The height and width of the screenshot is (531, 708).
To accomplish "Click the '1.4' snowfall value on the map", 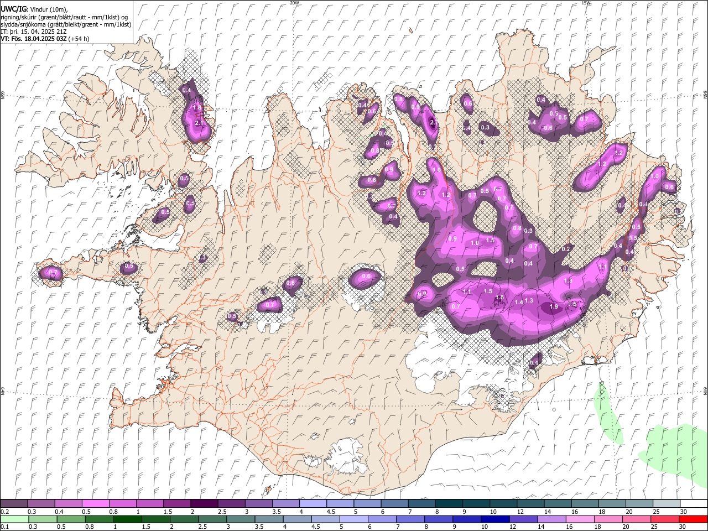I will pyautogui.click(x=519, y=302).
